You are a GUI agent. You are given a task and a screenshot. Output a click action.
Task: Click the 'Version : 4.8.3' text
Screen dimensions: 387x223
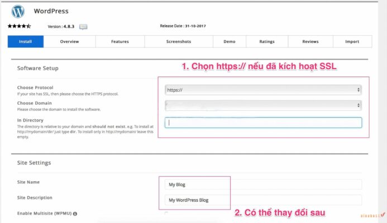click(61, 27)
